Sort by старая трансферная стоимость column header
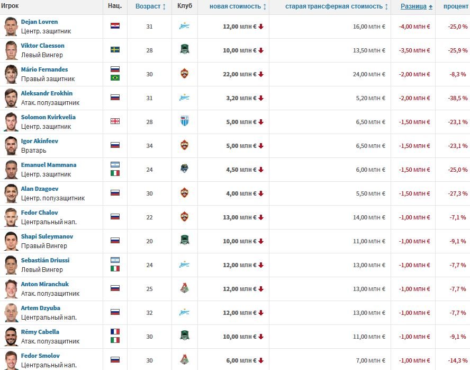The height and width of the screenshot is (370, 470). pos(336,6)
